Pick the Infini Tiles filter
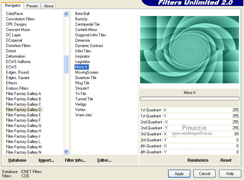This screenshot has height=180, width=244. click(83, 51)
